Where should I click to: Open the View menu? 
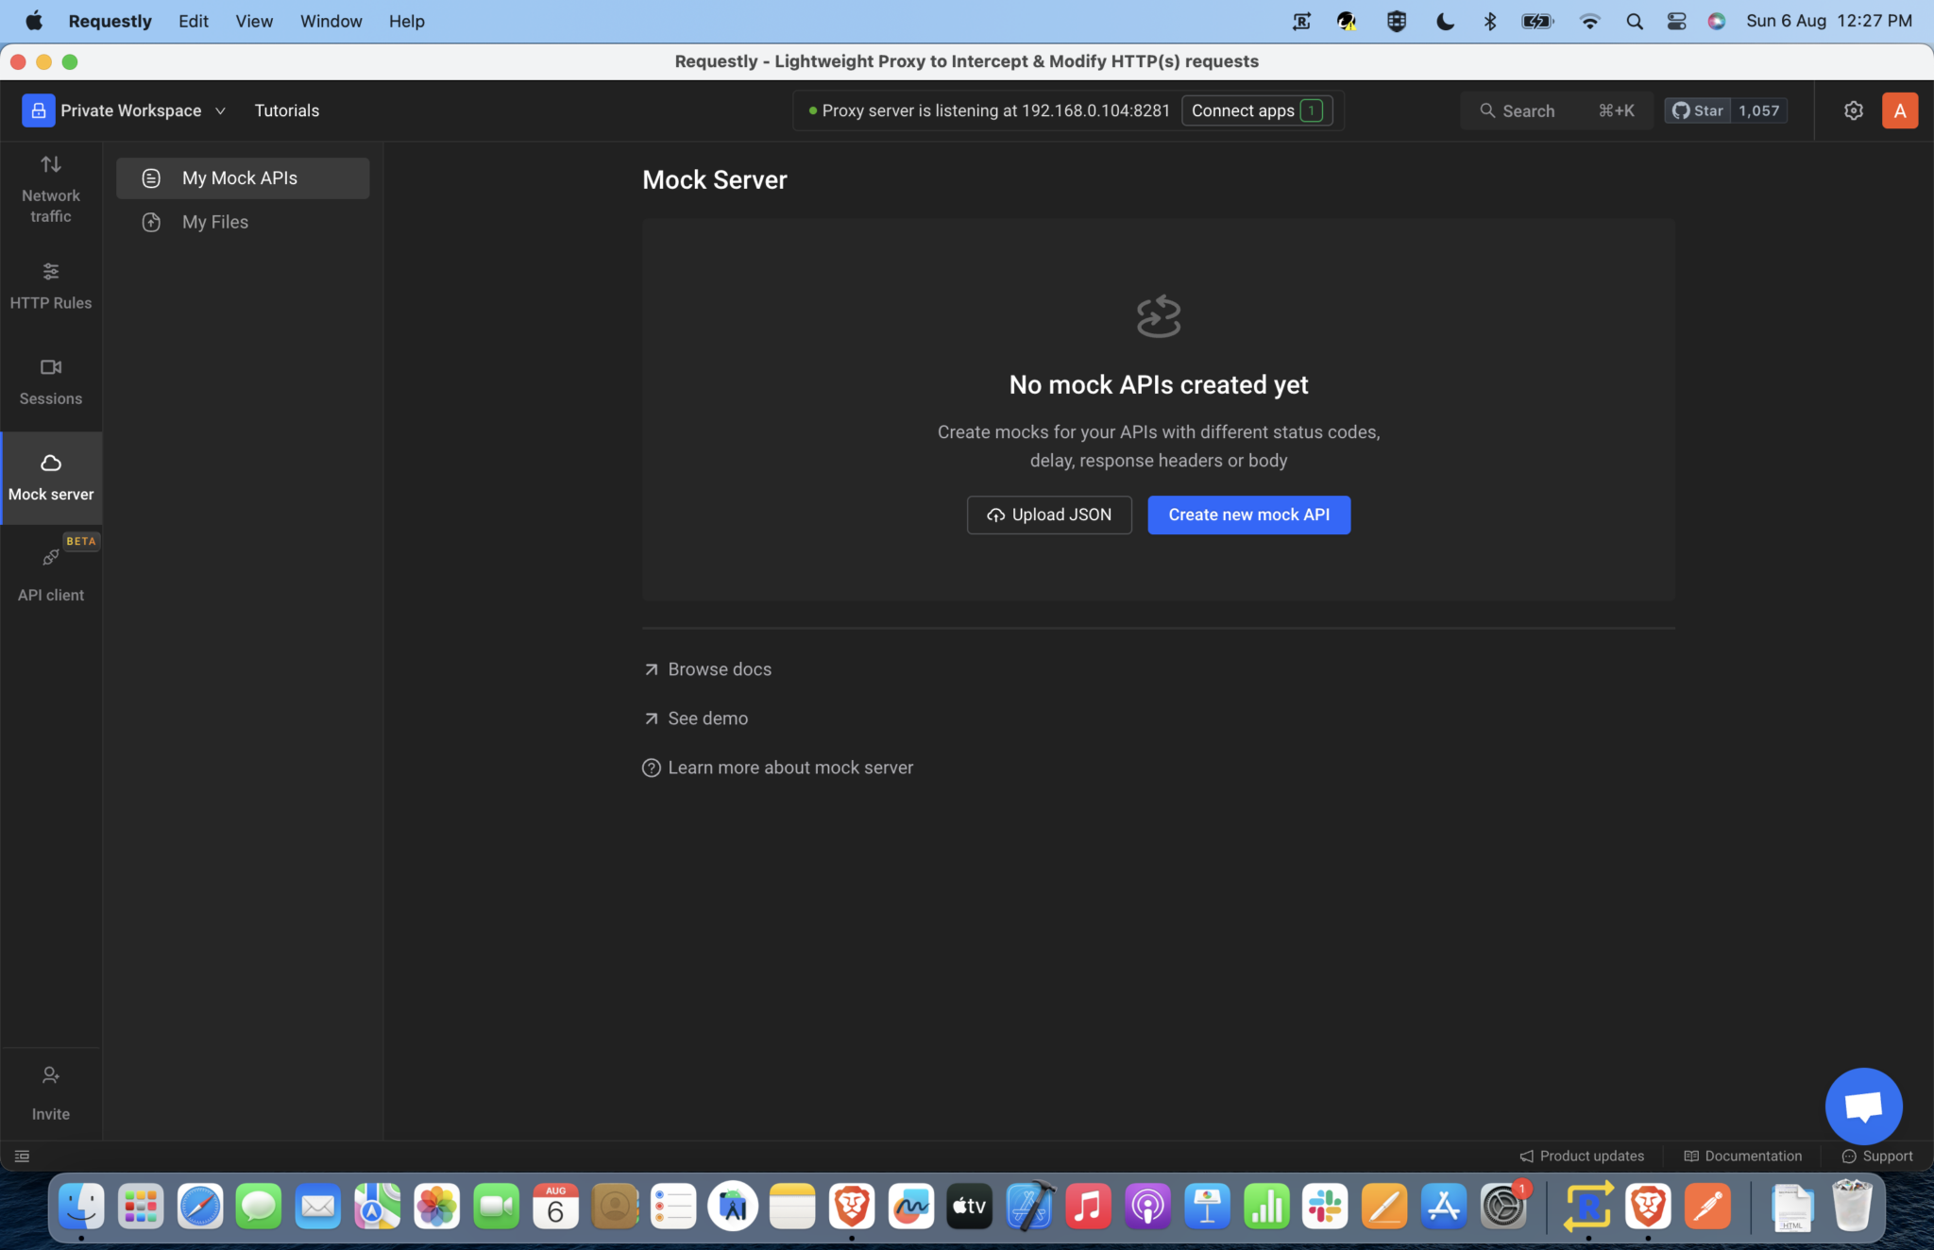coord(253,21)
